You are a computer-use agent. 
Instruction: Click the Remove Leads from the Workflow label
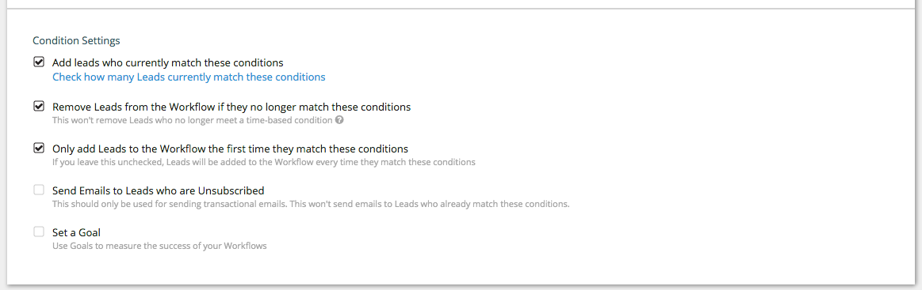[x=231, y=107]
